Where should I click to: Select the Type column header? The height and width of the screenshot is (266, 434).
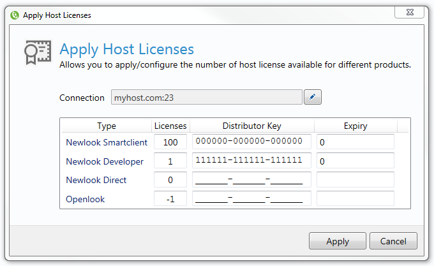107,126
